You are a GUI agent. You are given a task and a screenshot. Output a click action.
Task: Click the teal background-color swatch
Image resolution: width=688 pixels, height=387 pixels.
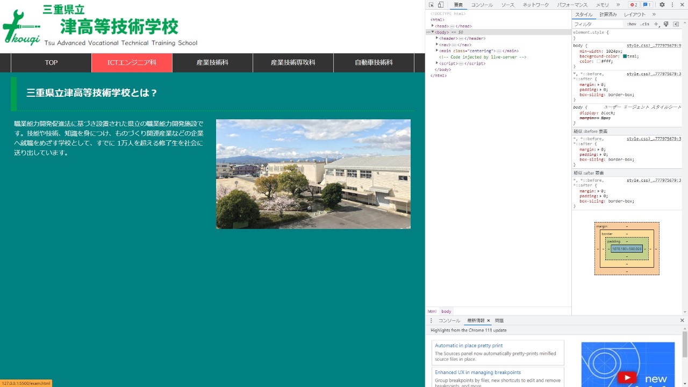(625, 56)
